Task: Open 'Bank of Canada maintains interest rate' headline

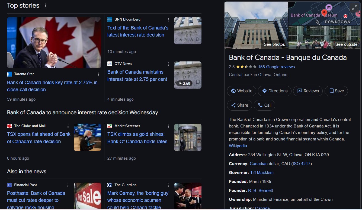Action: pyautogui.click(x=137, y=76)
